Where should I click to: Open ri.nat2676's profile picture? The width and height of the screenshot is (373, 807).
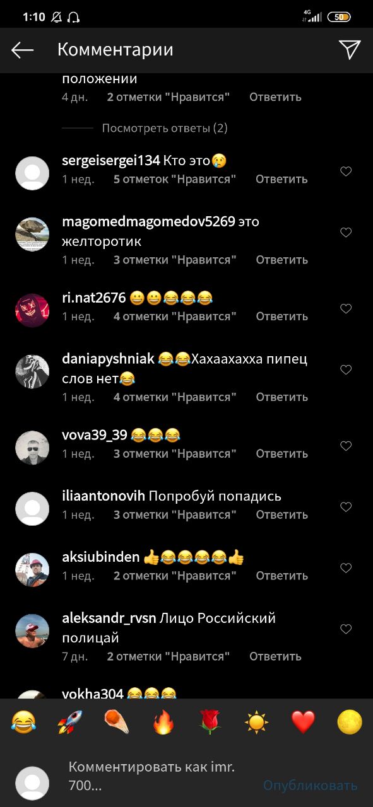click(32, 310)
